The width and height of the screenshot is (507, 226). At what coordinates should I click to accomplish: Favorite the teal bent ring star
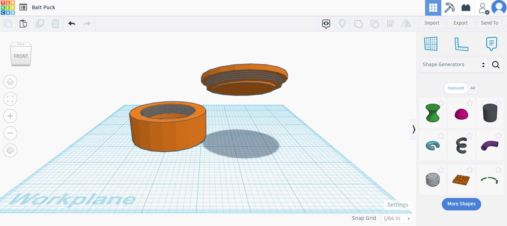click(441, 136)
